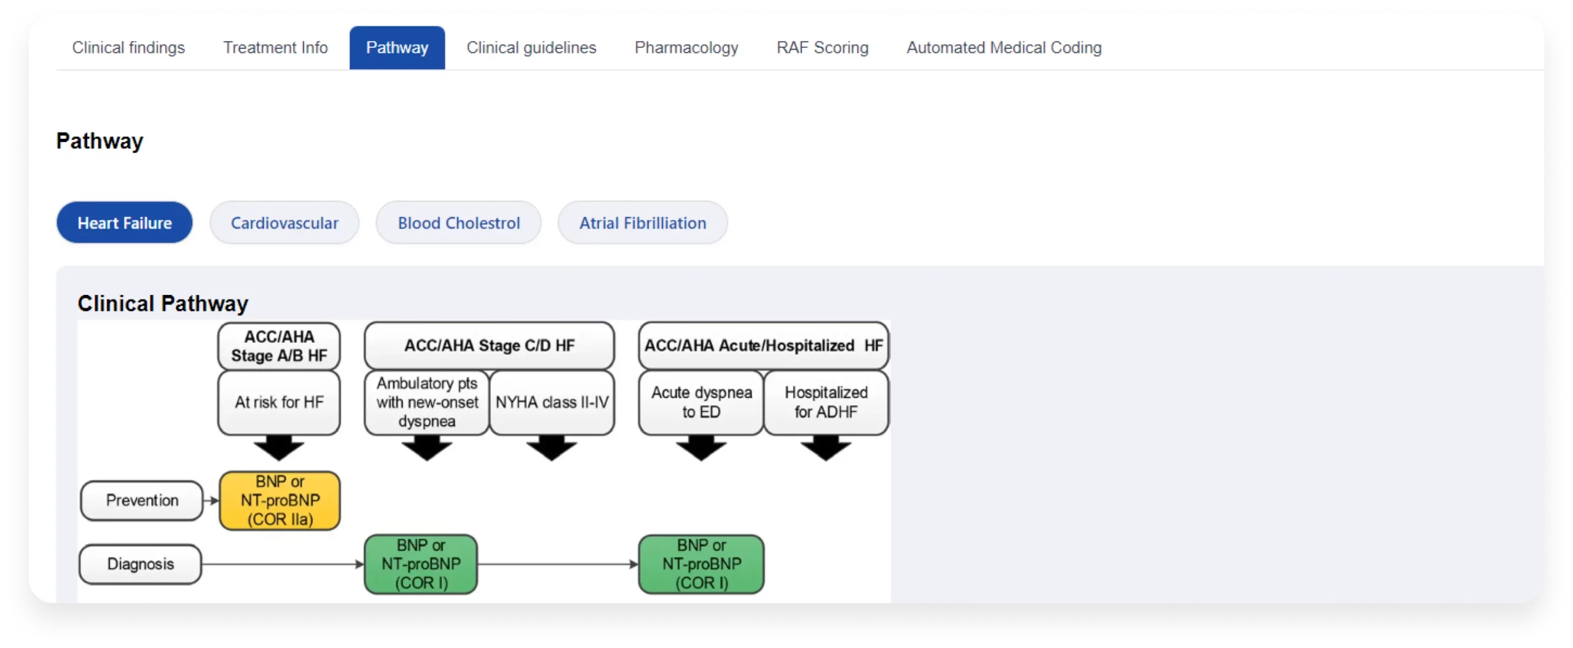Image resolution: width=1573 pixels, height=648 pixels.
Task: Click the Diagnosis label box
Action: [x=141, y=564]
